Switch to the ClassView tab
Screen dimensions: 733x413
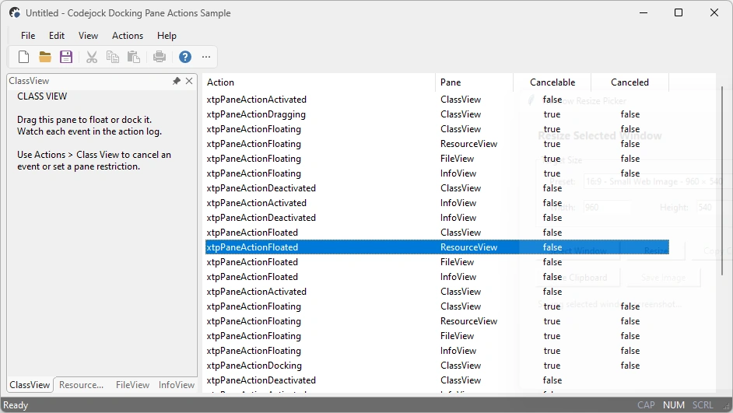tap(30, 385)
